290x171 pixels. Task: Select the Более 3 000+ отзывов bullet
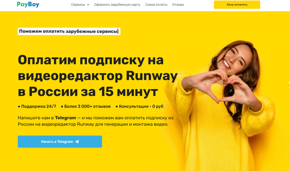pyautogui.click(x=86, y=106)
